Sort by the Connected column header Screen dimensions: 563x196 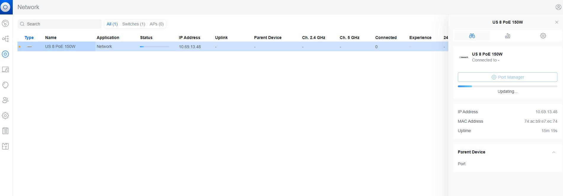(386, 38)
